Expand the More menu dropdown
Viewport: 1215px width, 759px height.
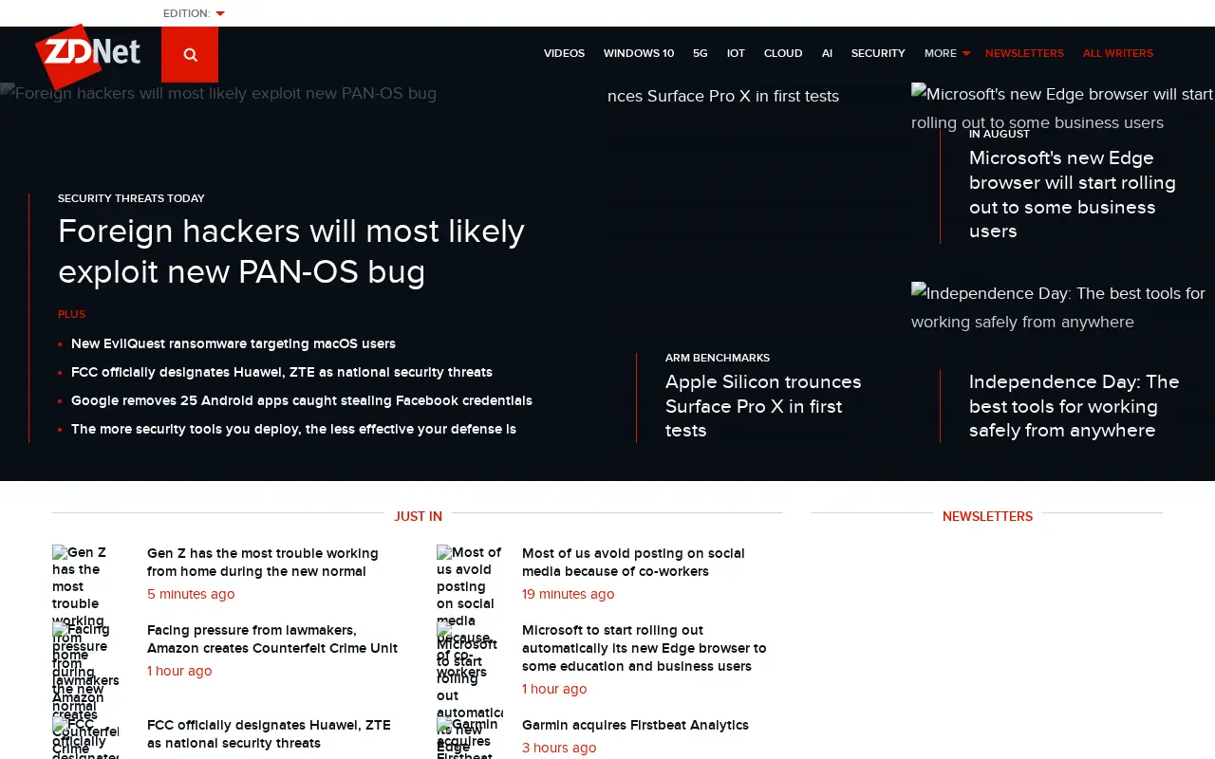pyautogui.click(x=947, y=53)
